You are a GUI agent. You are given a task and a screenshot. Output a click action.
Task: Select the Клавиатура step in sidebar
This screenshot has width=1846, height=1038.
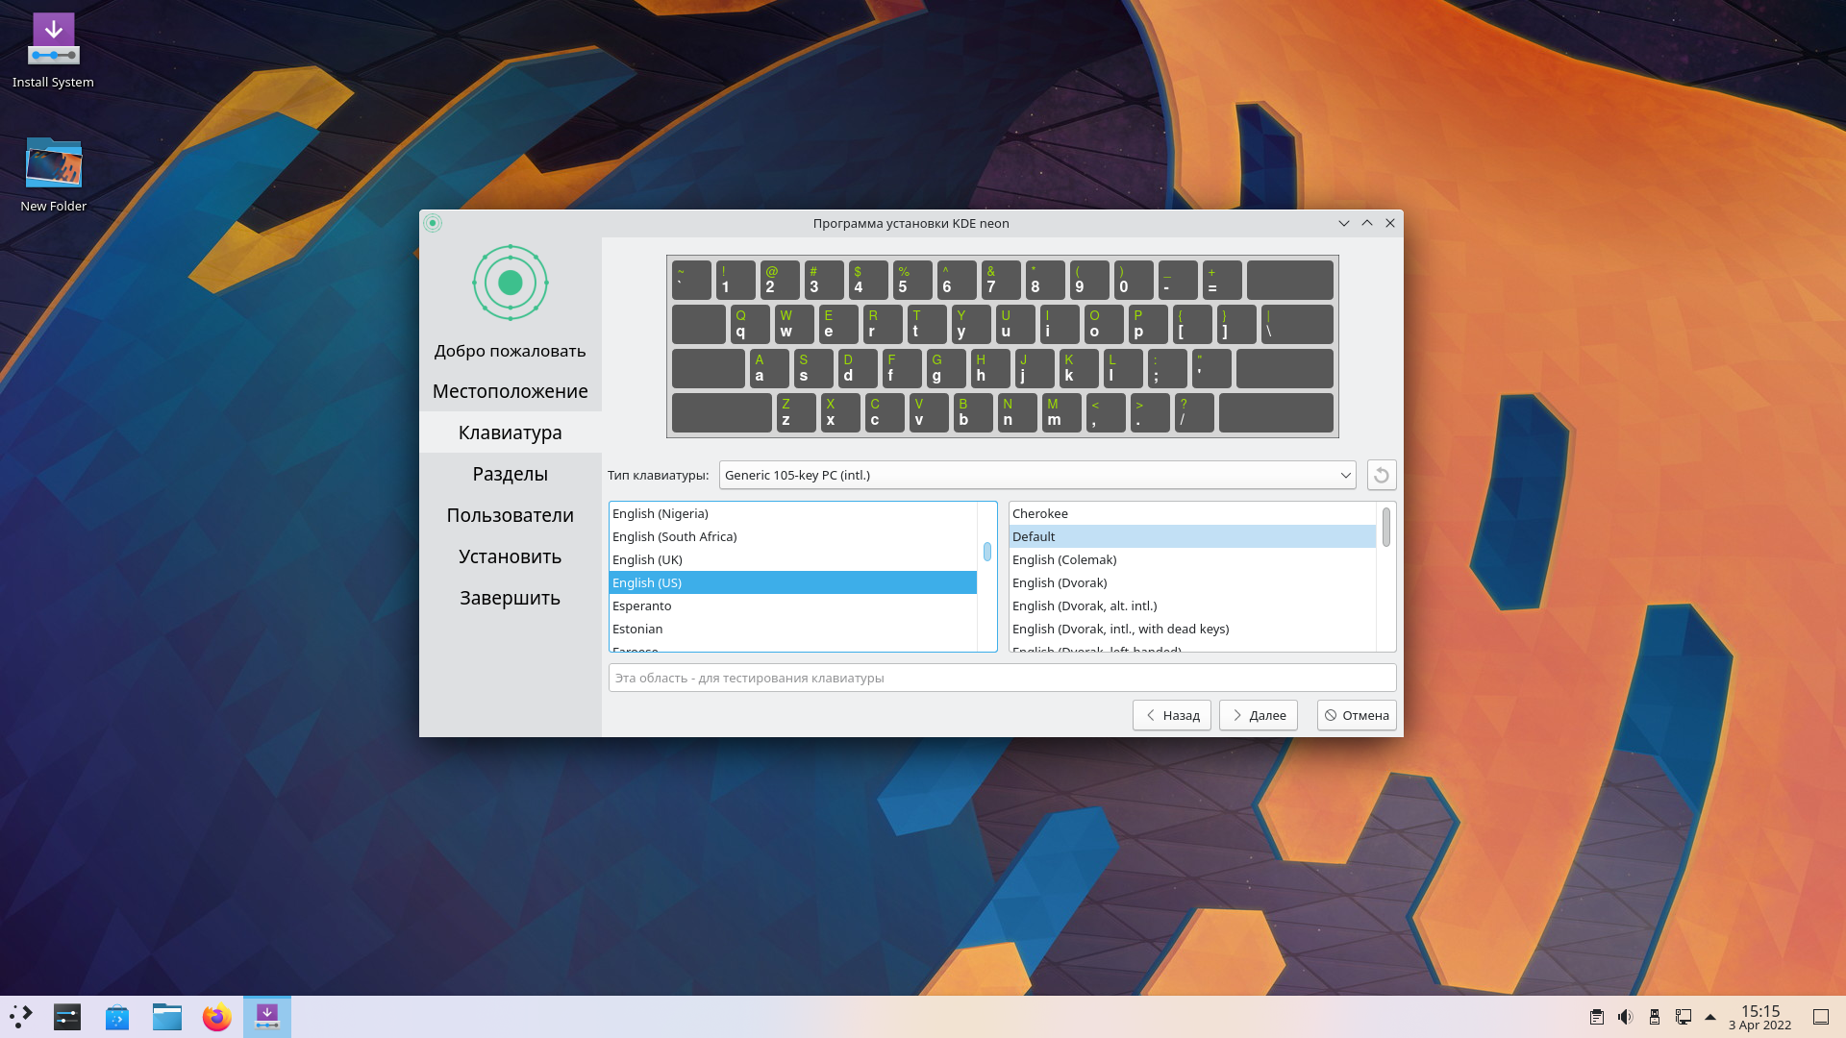click(511, 432)
